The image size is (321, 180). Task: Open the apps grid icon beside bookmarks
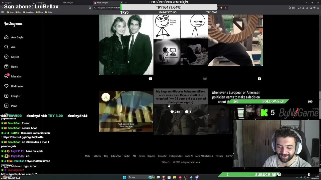[3, 12]
